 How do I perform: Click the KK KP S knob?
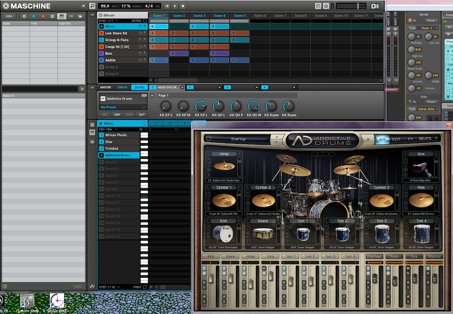(166, 106)
